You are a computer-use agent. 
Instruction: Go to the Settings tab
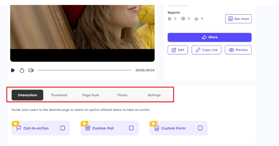tap(154, 95)
